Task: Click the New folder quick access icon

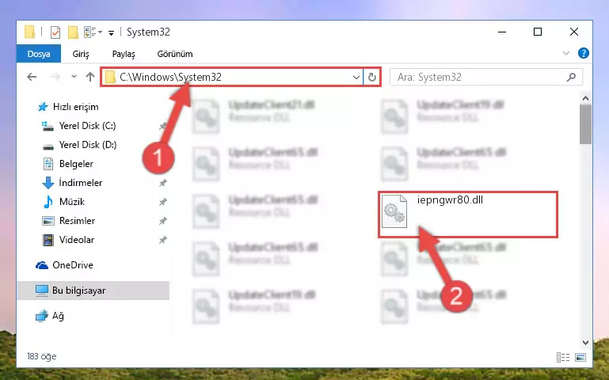Action: 73,32
